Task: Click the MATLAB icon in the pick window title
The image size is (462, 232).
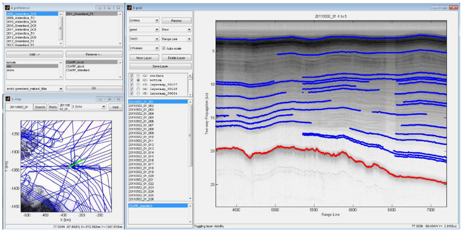Action: [130, 8]
